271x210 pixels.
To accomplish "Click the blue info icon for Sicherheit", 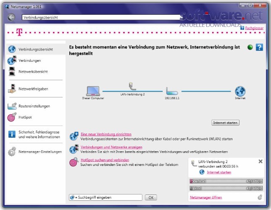I will click(12, 134).
